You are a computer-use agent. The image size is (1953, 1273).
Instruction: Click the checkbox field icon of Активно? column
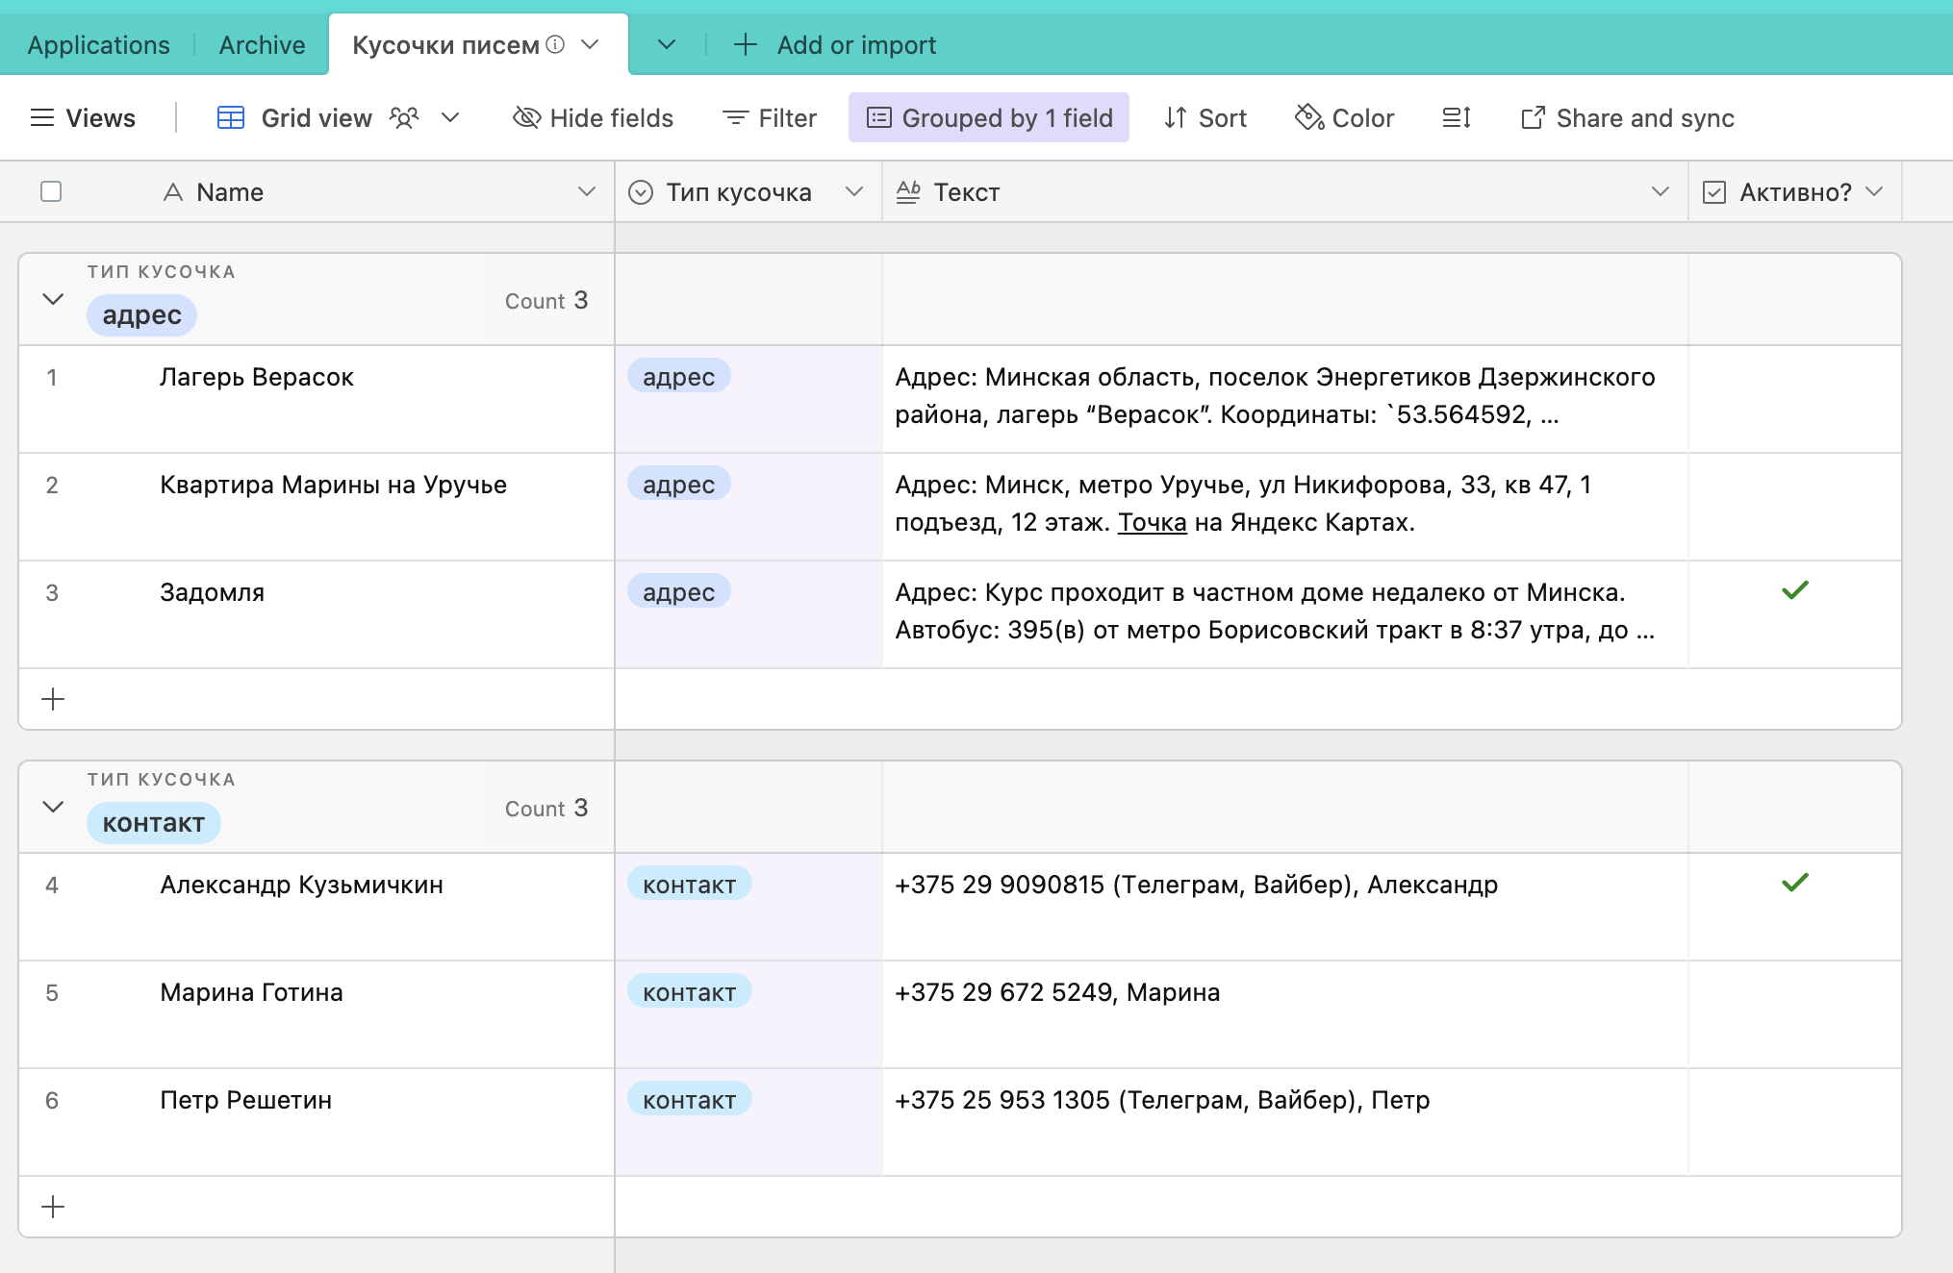click(x=1714, y=192)
